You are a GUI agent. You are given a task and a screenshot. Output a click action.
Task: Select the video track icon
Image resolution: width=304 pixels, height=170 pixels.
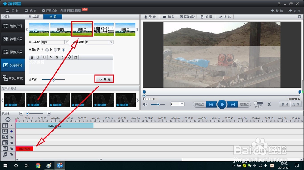coord(5,126)
